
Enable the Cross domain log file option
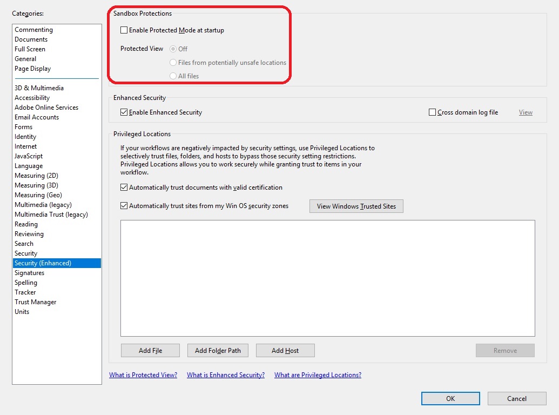(x=432, y=112)
